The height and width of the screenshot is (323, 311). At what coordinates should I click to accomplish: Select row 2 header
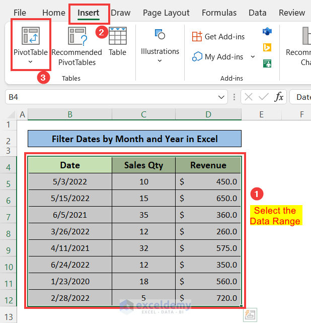pyautogui.click(x=8, y=139)
